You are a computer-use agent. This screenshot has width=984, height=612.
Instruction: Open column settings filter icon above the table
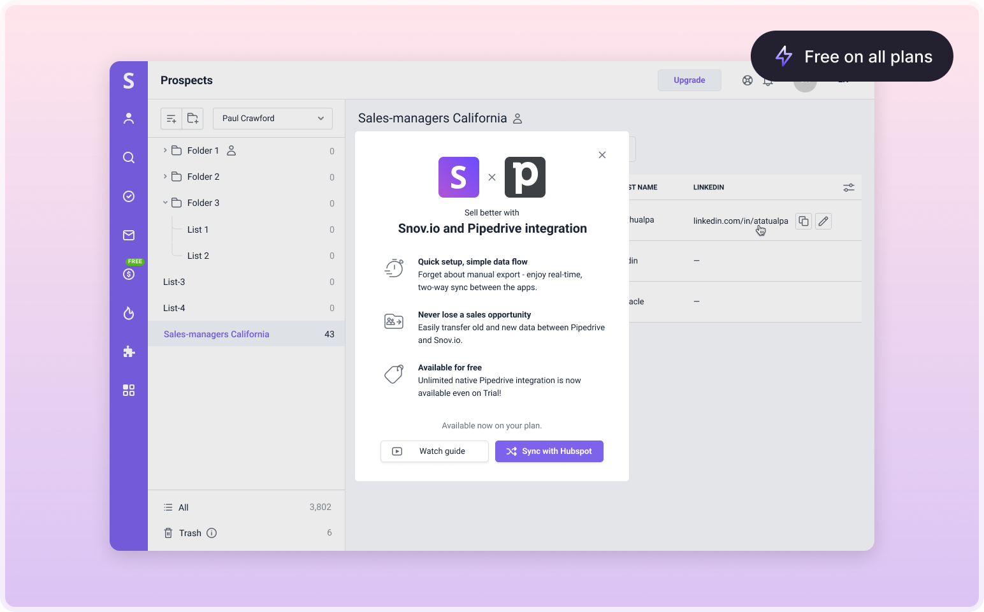click(x=848, y=187)
